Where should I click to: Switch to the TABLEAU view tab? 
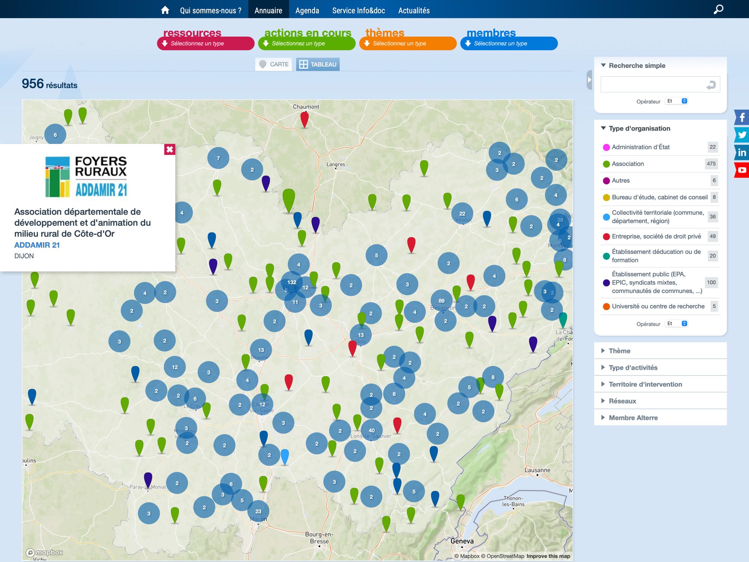(318, 64)
